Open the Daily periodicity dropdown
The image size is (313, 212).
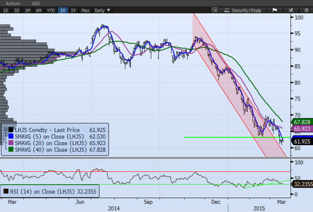tap(102, 10)
